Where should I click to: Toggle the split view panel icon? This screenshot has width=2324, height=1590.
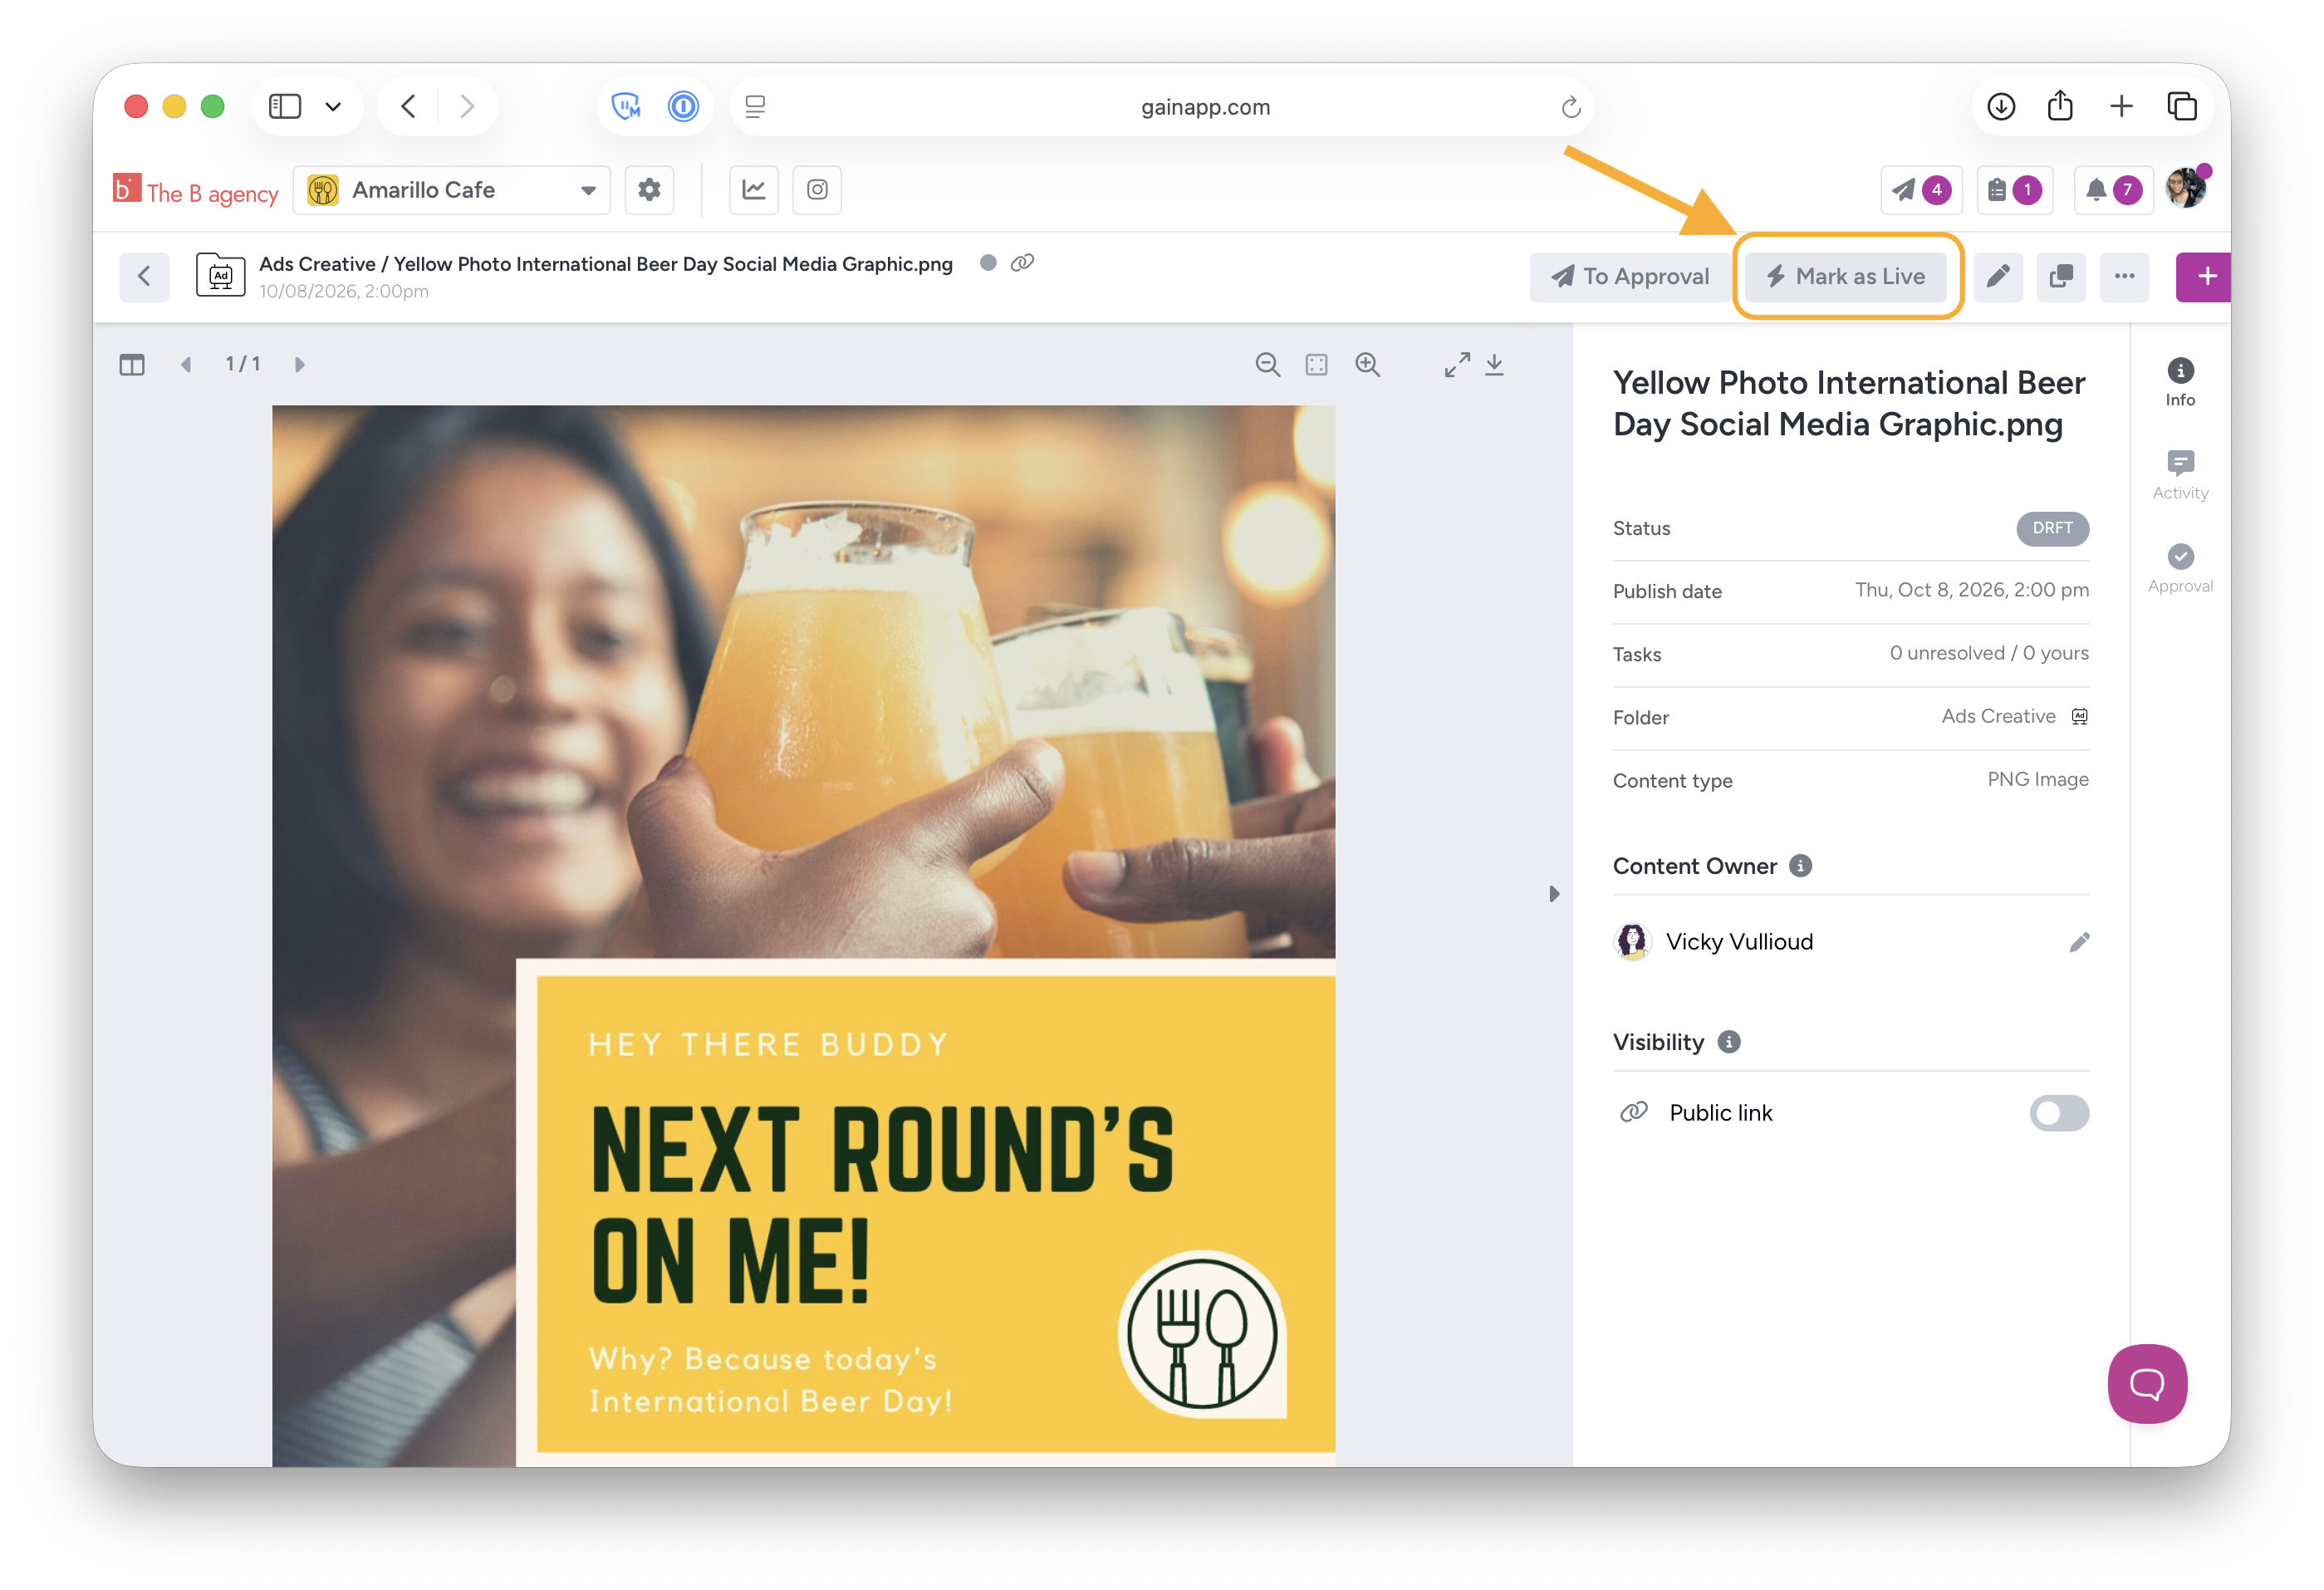[131, 364]
